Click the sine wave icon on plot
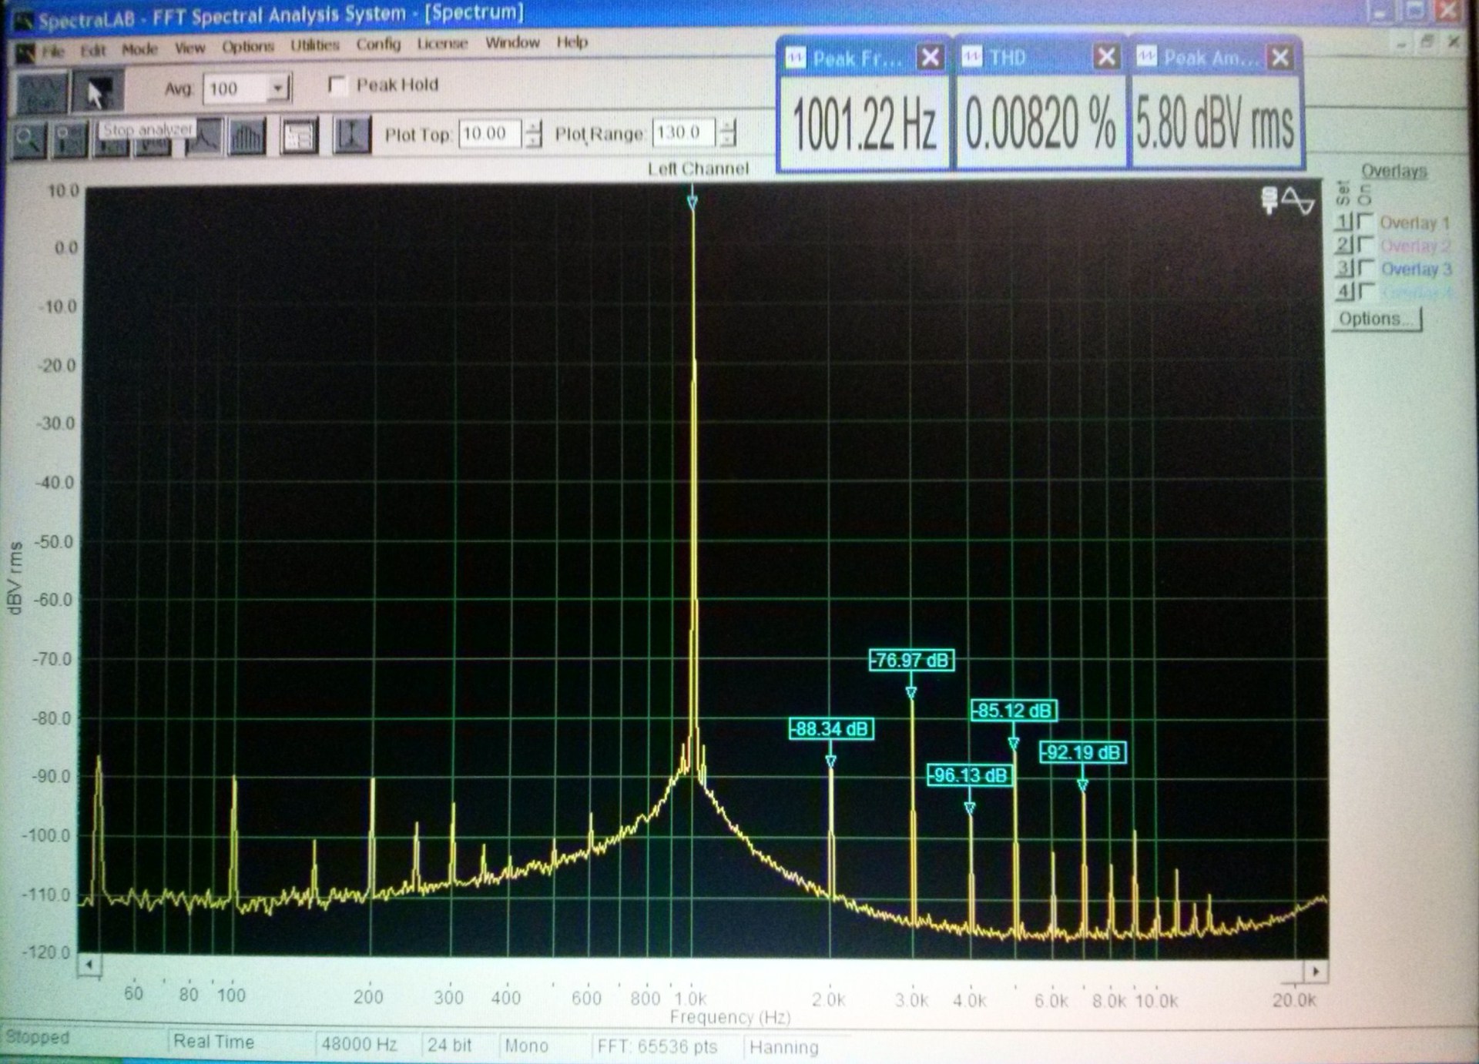This screenshot has width=1479, height=1064. [1299, 201]
